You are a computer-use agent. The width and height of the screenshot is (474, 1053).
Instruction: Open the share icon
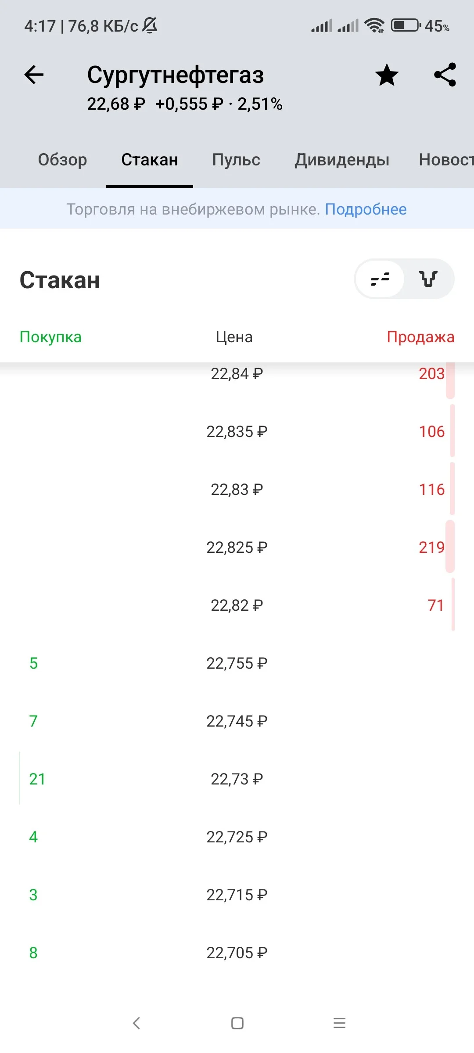445,75
